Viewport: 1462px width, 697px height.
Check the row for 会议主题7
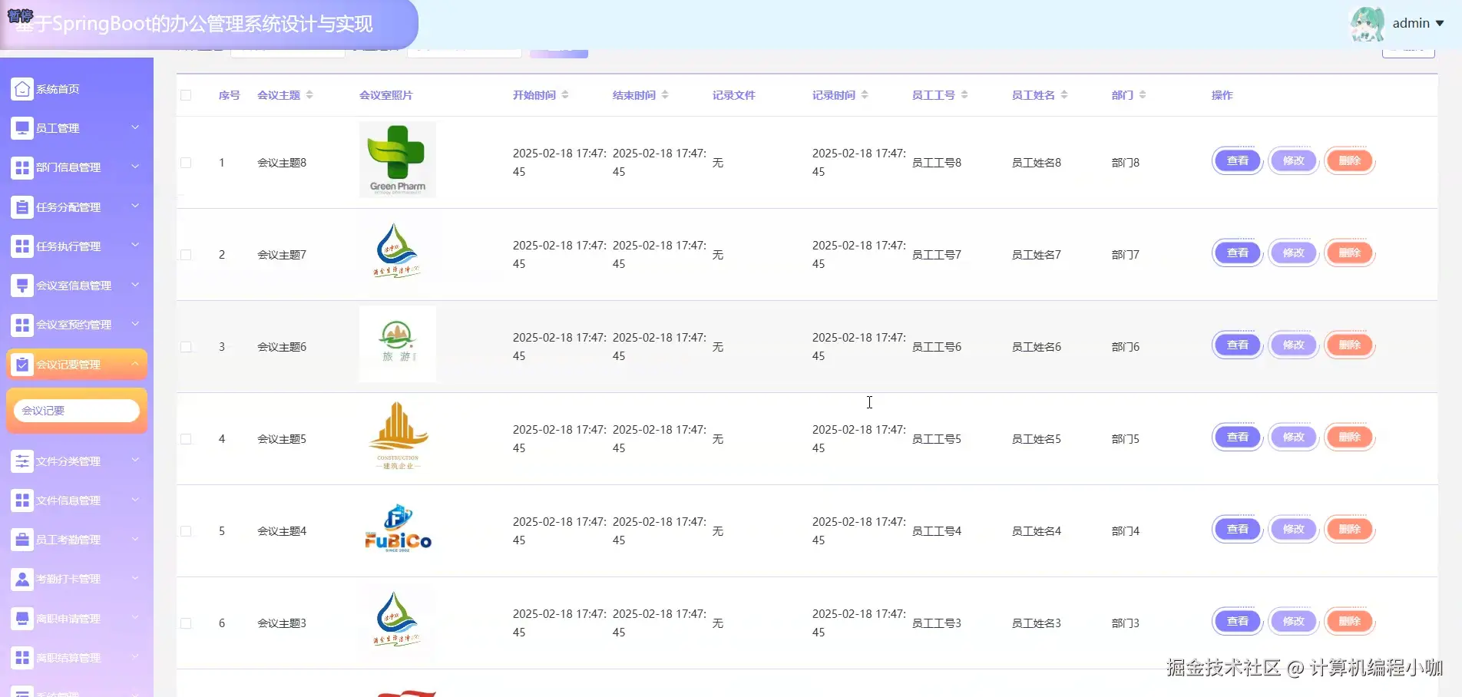coord(186,255)
